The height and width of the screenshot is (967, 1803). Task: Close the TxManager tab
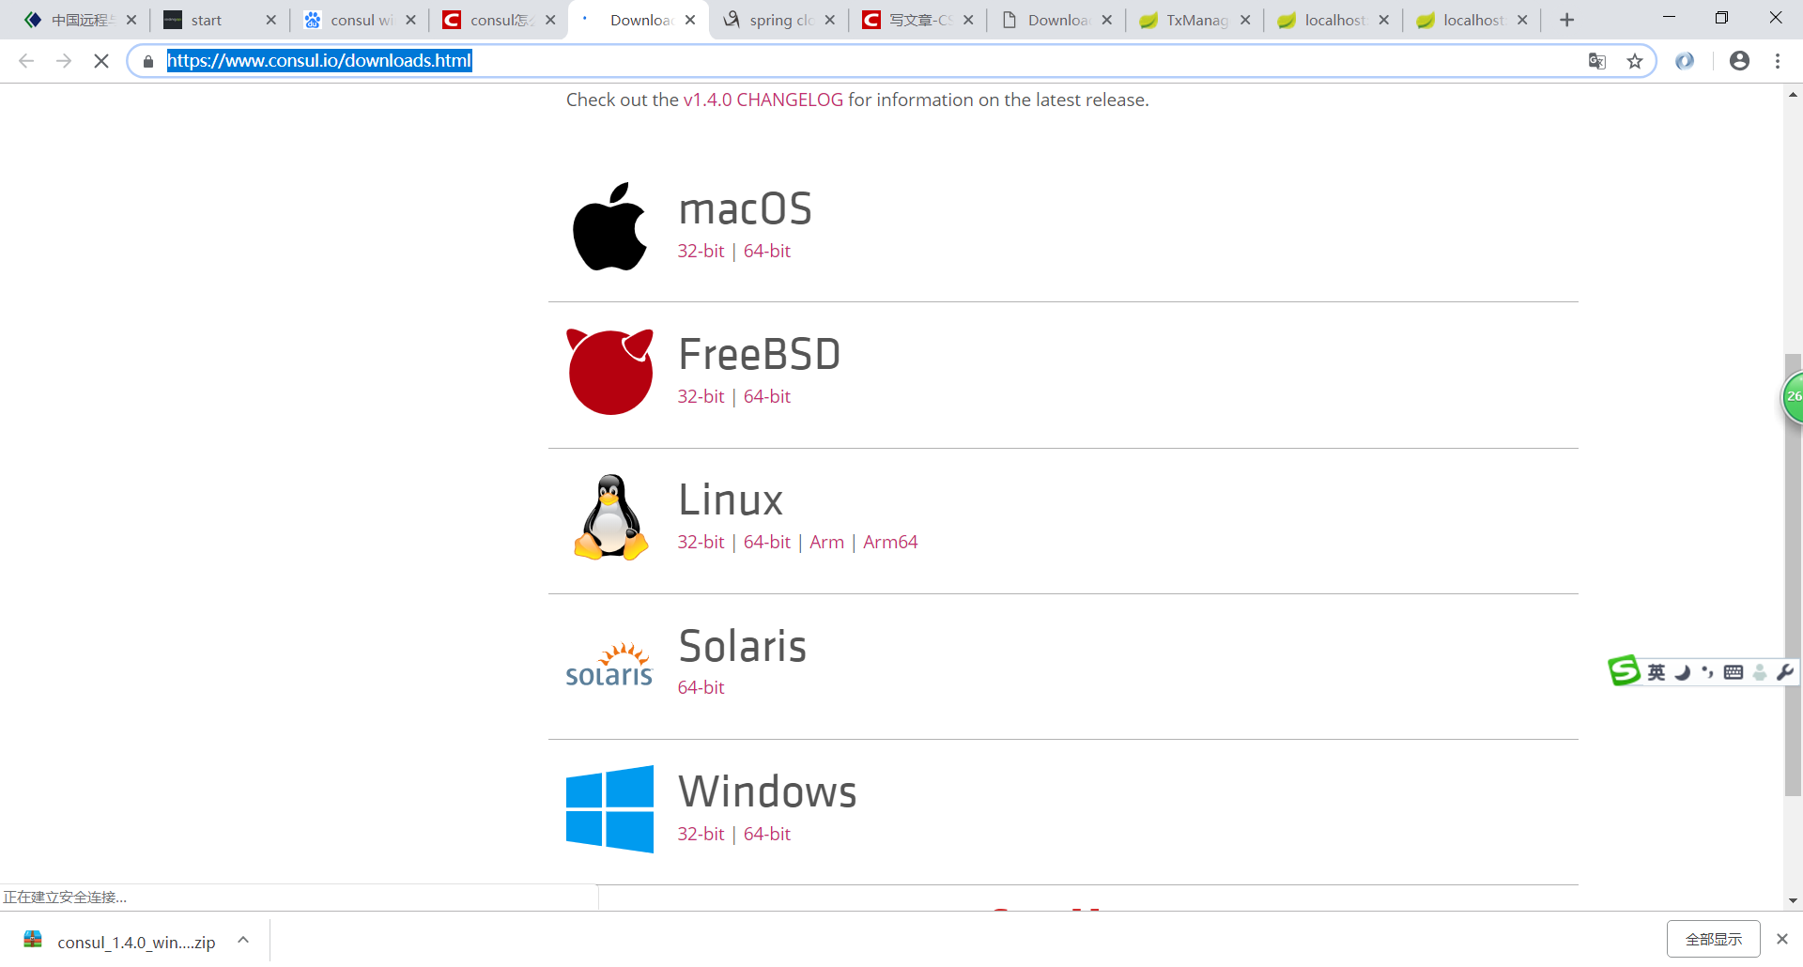coord(1245,20)
